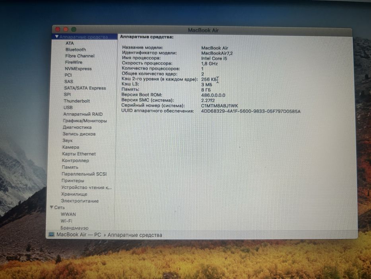The width and height of the screenshot is (371, 279).
Task: Select USB in the sidebar
Action: pos(68,108)
